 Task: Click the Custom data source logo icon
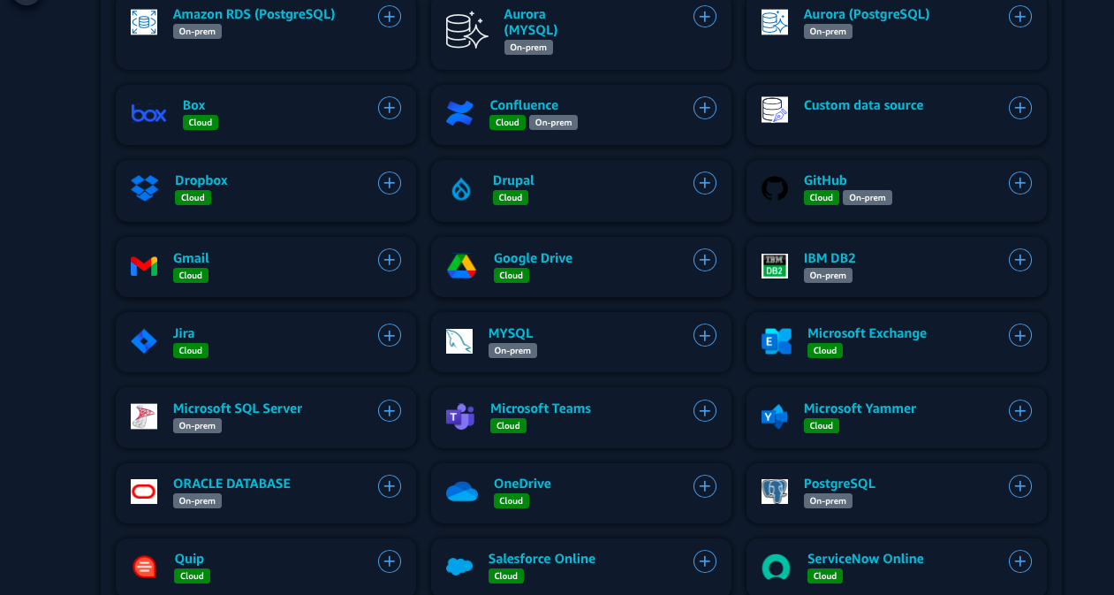(775, 110)
